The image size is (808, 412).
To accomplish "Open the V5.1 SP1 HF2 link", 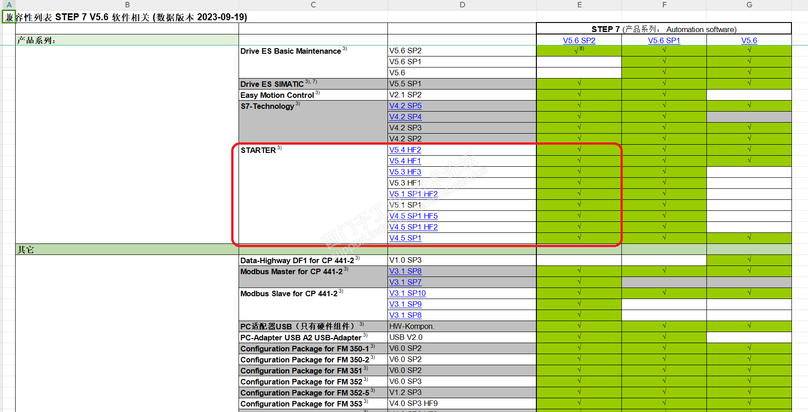I will point(414,194).
